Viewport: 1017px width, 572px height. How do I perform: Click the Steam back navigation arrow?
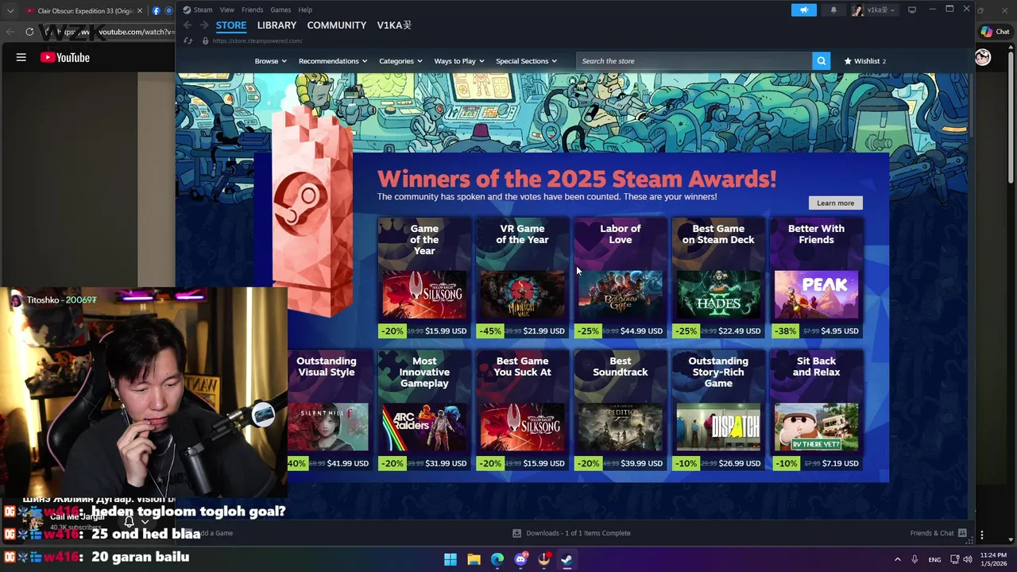click(188, 25)
